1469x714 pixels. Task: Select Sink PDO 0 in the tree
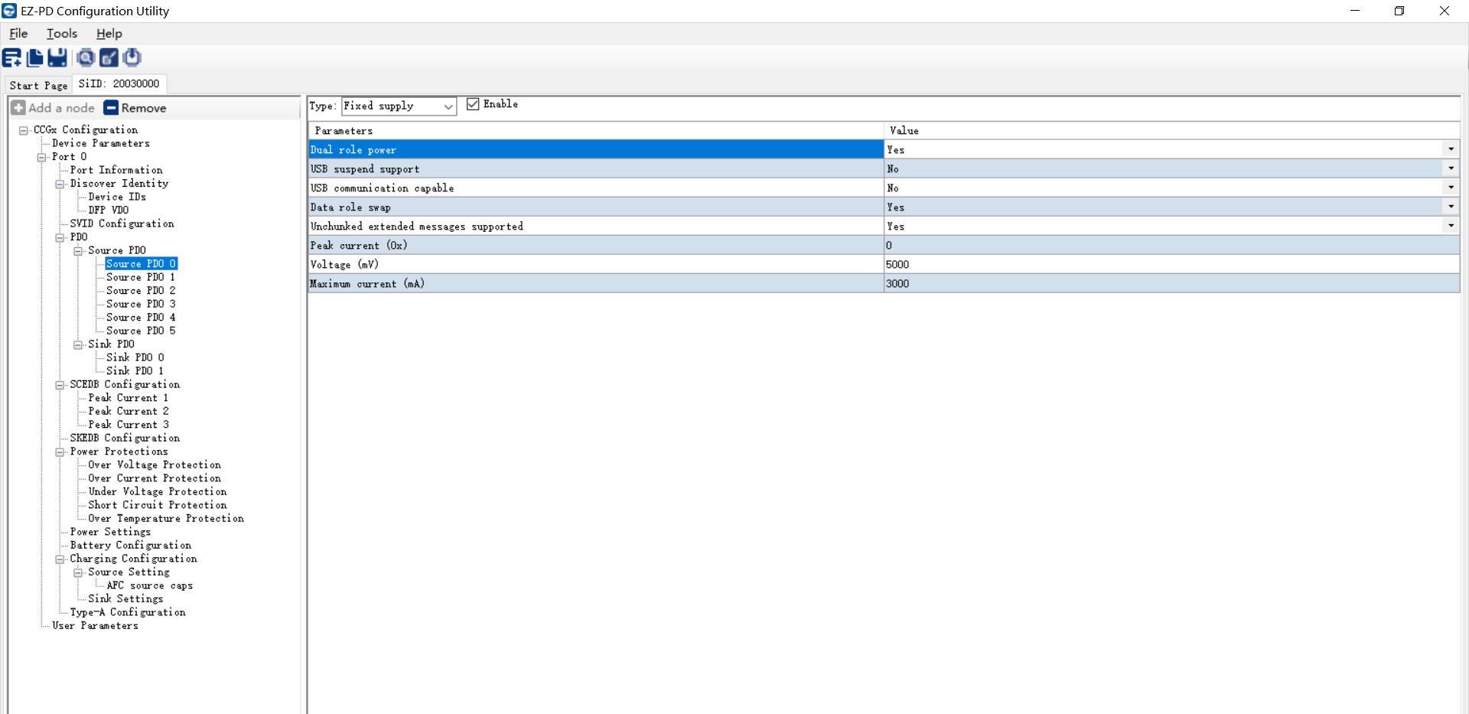135,357
